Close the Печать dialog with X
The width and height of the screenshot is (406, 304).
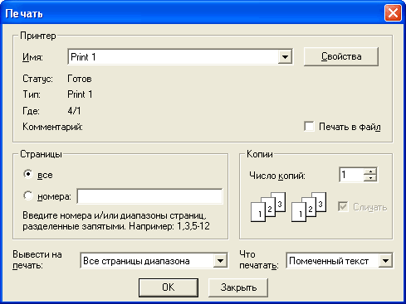point(393,12)
